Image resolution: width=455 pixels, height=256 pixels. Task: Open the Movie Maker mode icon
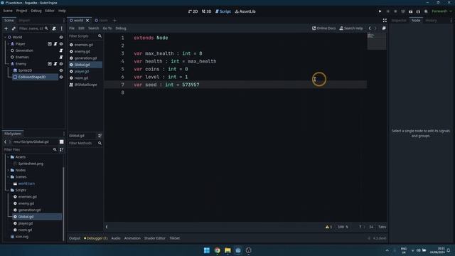point(426,11)
